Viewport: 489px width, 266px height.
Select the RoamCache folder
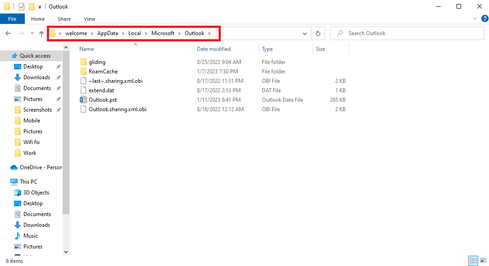pos(103,71)
